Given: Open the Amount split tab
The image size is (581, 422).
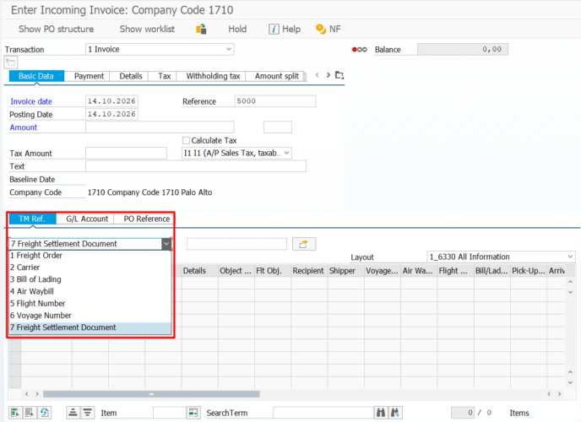Looking at the screenshot, I should tap(277, 76).
